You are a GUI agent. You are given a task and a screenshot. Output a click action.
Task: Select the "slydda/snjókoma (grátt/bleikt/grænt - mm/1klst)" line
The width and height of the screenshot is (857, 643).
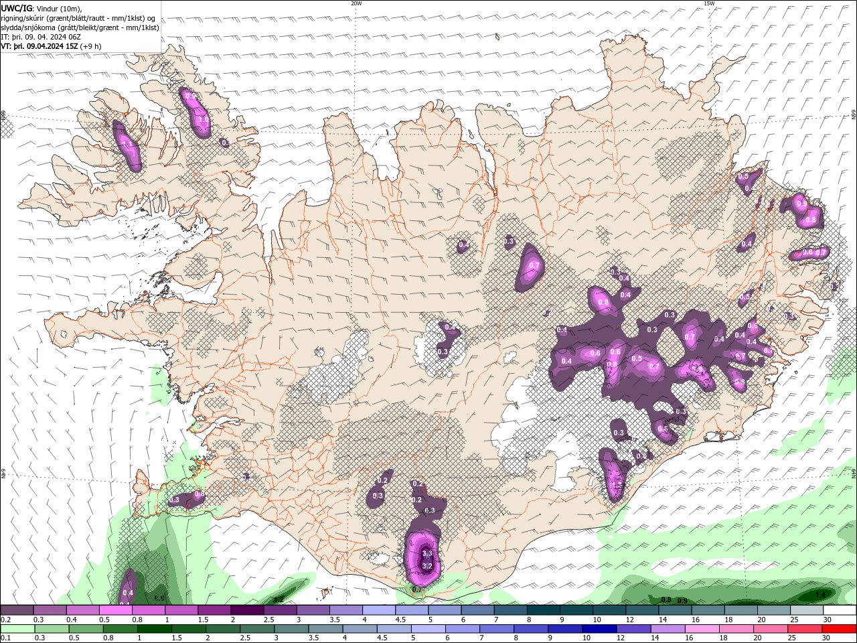coord(80,27)
